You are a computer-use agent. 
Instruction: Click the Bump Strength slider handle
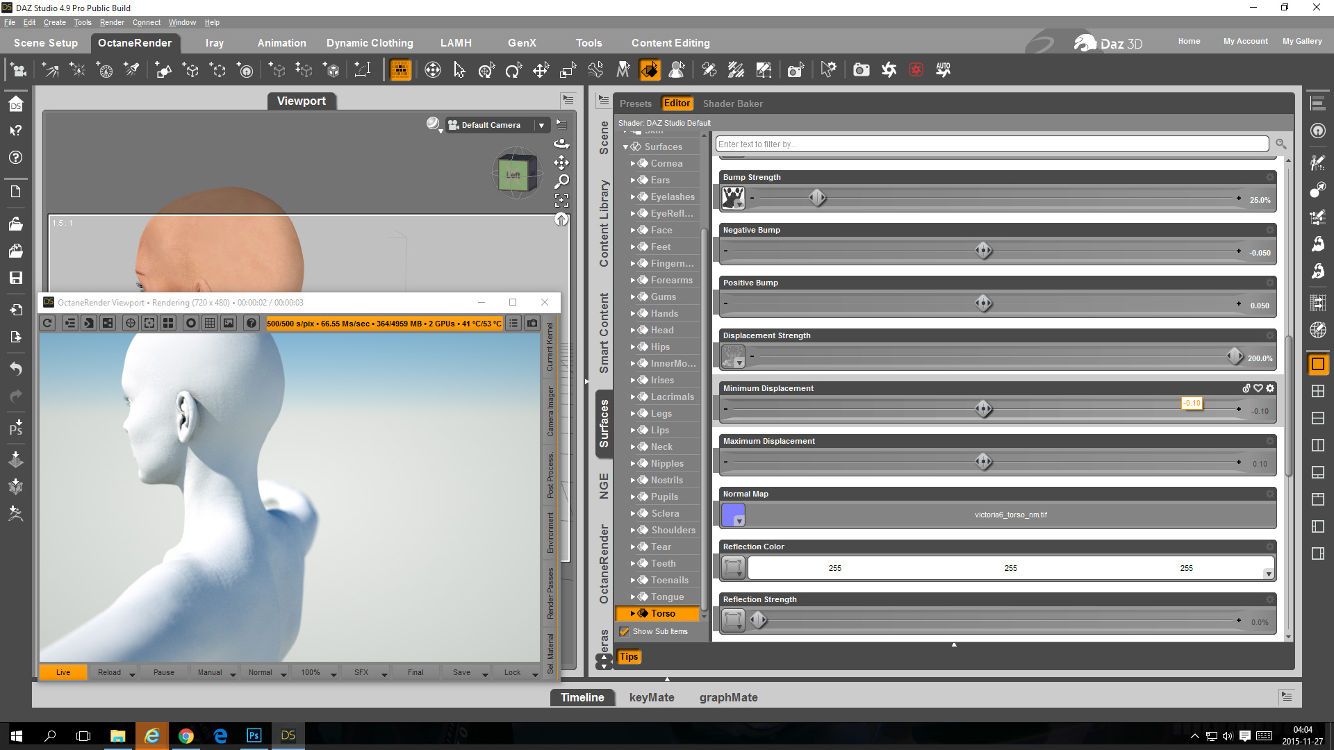tap(817, 198)
